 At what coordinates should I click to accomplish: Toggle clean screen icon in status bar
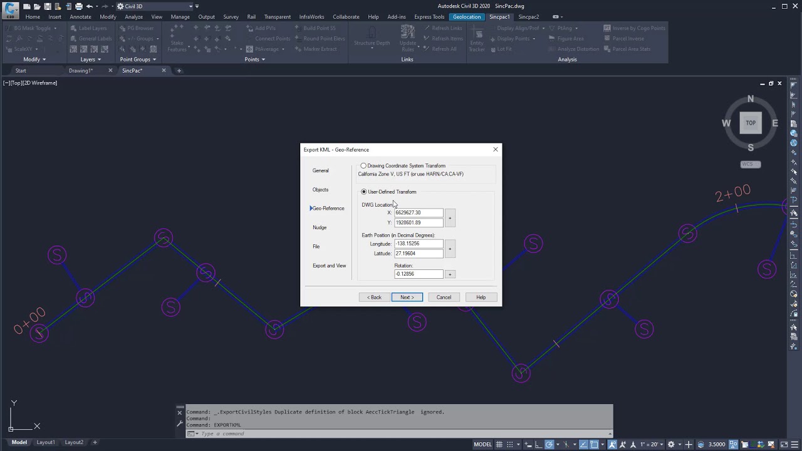click(x=784, y=444)
